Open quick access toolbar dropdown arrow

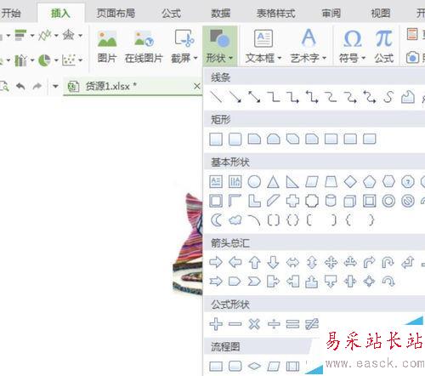pos(55,86)
